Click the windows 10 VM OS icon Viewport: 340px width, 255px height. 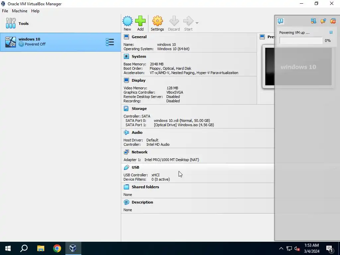click(10, 42)
